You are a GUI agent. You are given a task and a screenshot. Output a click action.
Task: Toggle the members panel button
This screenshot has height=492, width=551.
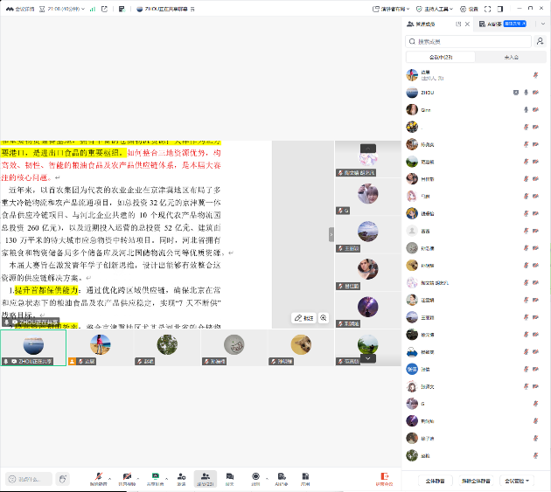tap(206, 477)
